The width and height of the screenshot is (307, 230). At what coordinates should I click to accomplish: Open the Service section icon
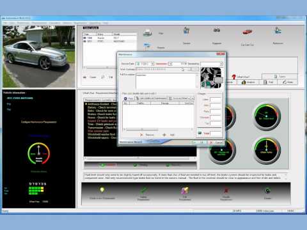[x=186, y=31]
